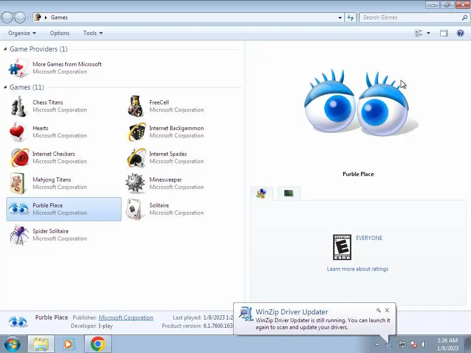Open More Games from Microsoft puzzle icon
471x353 pixels.
18,68
